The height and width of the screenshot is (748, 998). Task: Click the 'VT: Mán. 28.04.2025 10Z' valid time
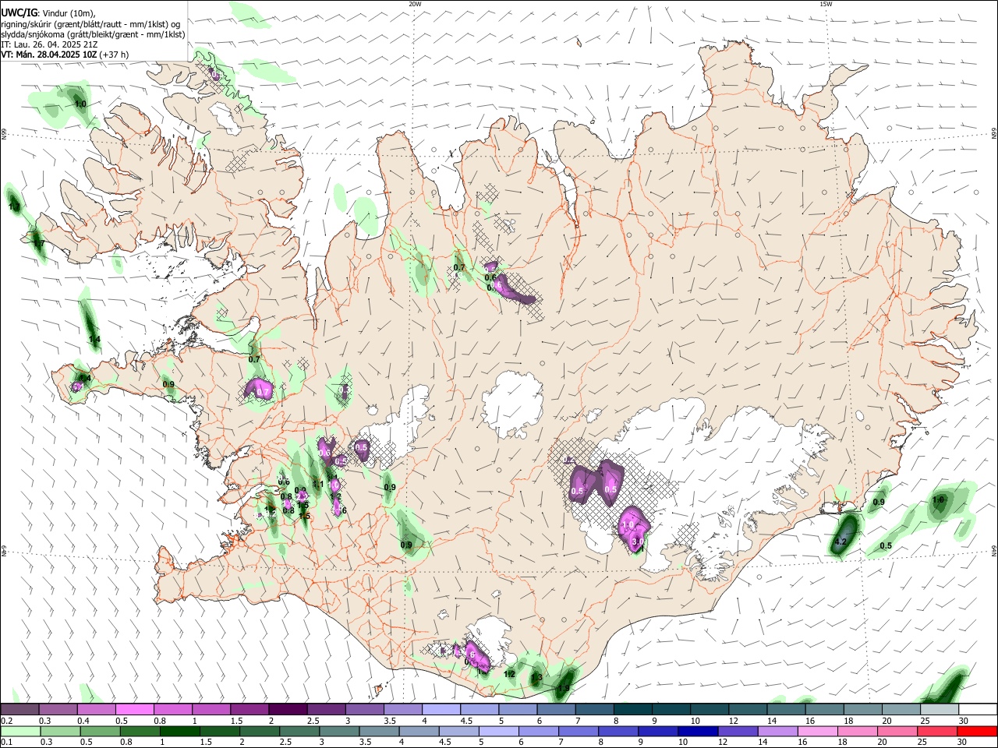coord(49,55)
